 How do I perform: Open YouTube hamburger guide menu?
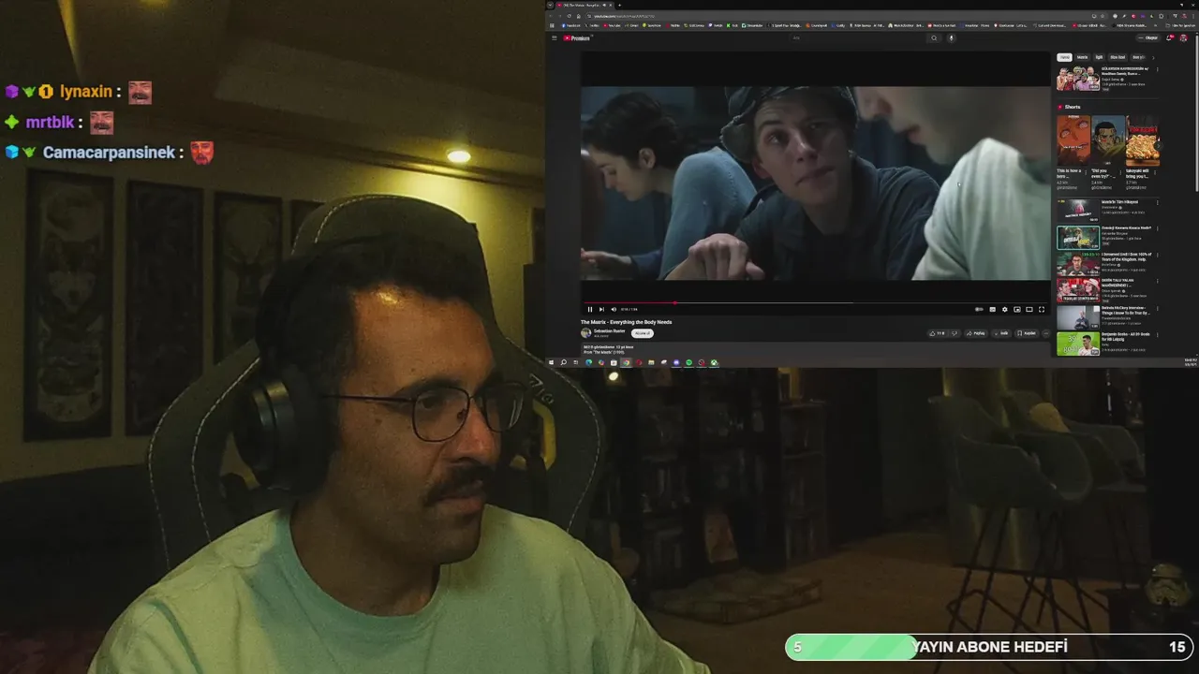coord(555,37)
